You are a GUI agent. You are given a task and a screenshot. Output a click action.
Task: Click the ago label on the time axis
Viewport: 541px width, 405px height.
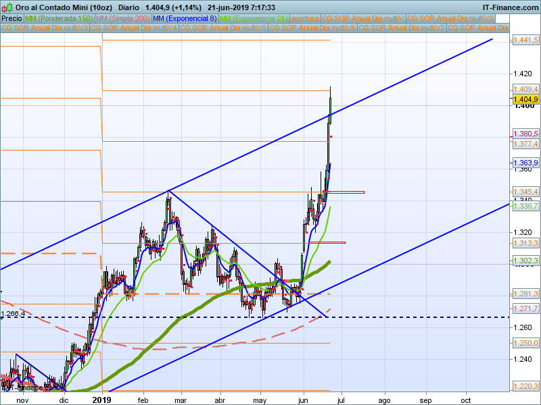coord(384,400)
